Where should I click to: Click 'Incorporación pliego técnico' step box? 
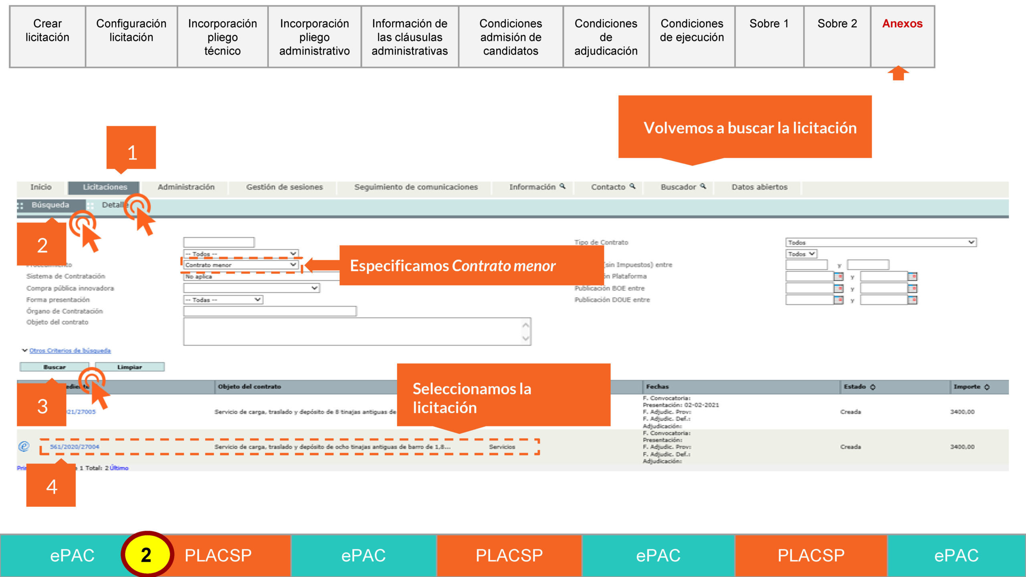pyautogui.click(x=222, y=37)
